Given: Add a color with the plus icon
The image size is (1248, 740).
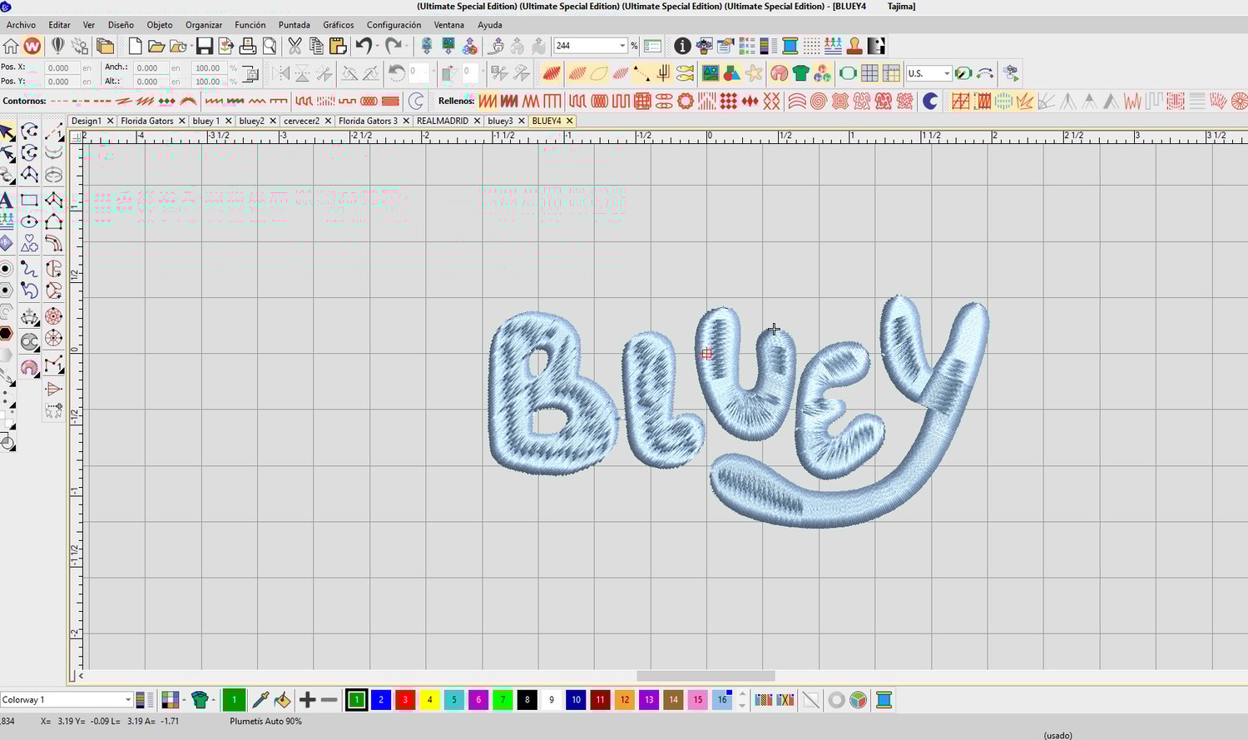Looking at the screenshot, I should click(307, 700).
